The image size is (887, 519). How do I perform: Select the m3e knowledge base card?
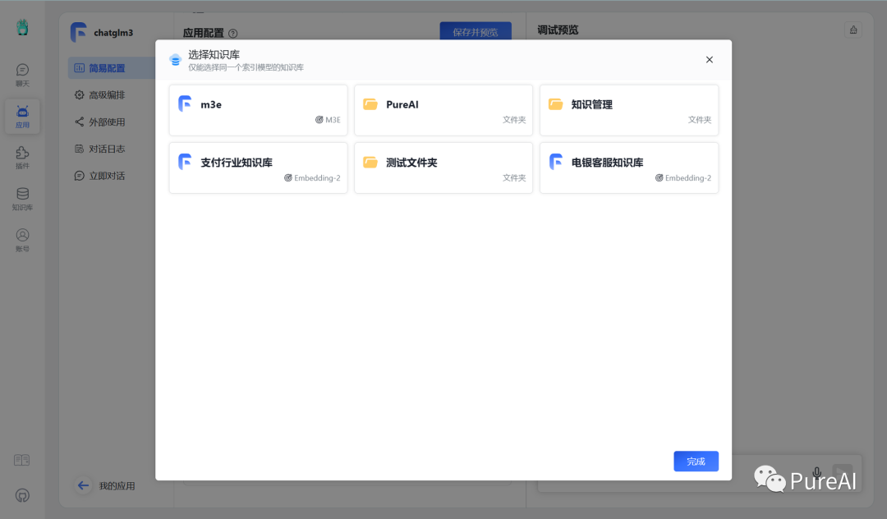tap(258, 110)
